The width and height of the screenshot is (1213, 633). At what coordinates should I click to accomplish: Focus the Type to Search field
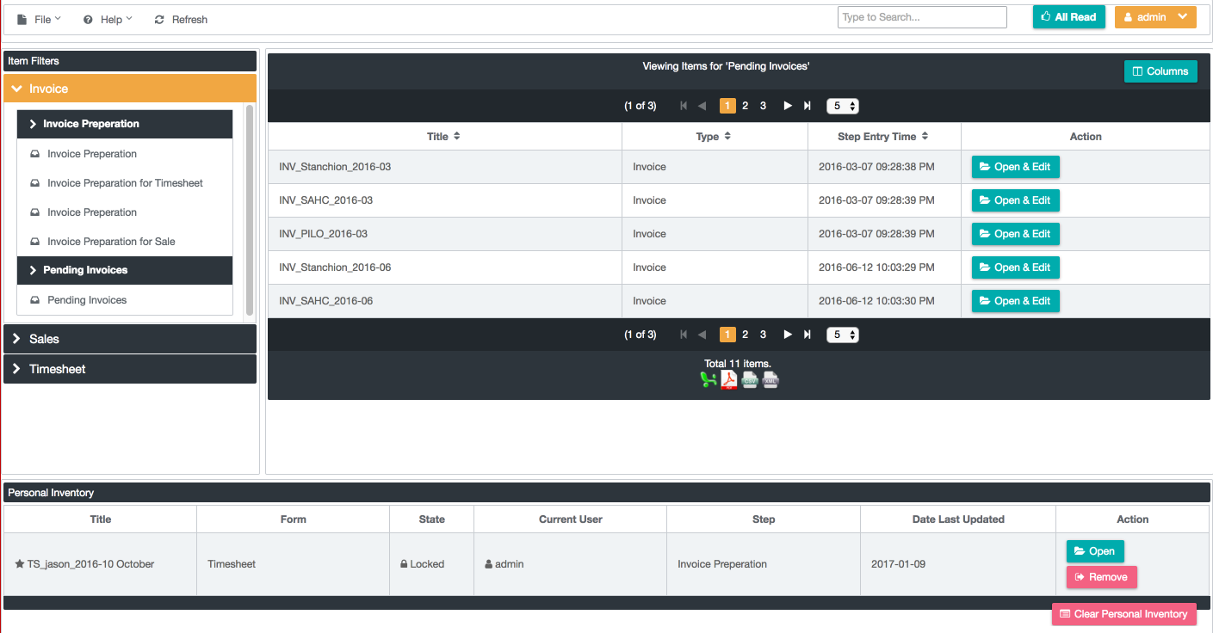click(x=922, y=17)
